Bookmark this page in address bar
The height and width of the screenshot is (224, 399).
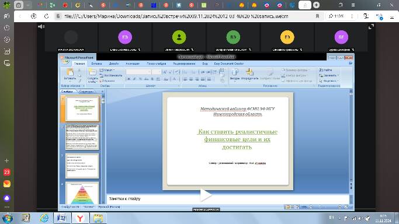click(x=317, y=16)
